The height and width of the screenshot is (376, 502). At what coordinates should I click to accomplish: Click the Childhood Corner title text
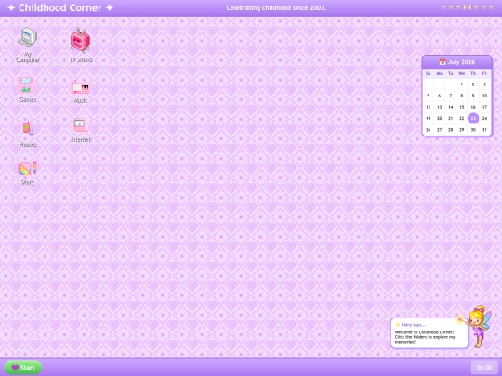tap(60, 7)
